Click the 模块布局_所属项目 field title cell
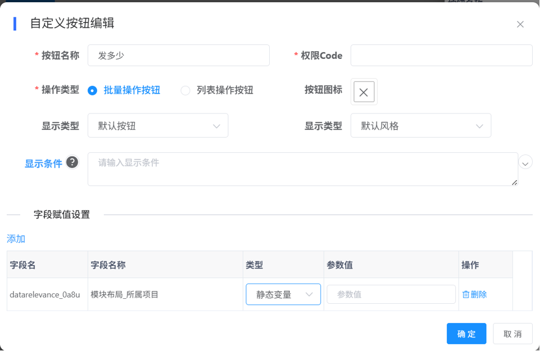Image resolution: width=540 pixels, height=351 pixels. pos(125,294)
